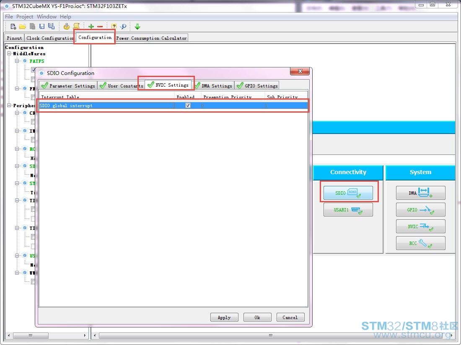Click left arrow of main panel scrollbar
Image resolution: width=461 pixels, height=345 pixels.
click(95, 335)
